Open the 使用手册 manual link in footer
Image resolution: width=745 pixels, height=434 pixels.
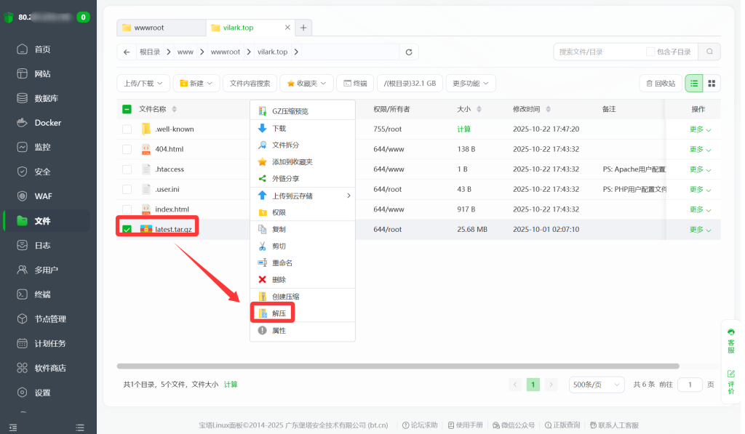coord(466,425)
